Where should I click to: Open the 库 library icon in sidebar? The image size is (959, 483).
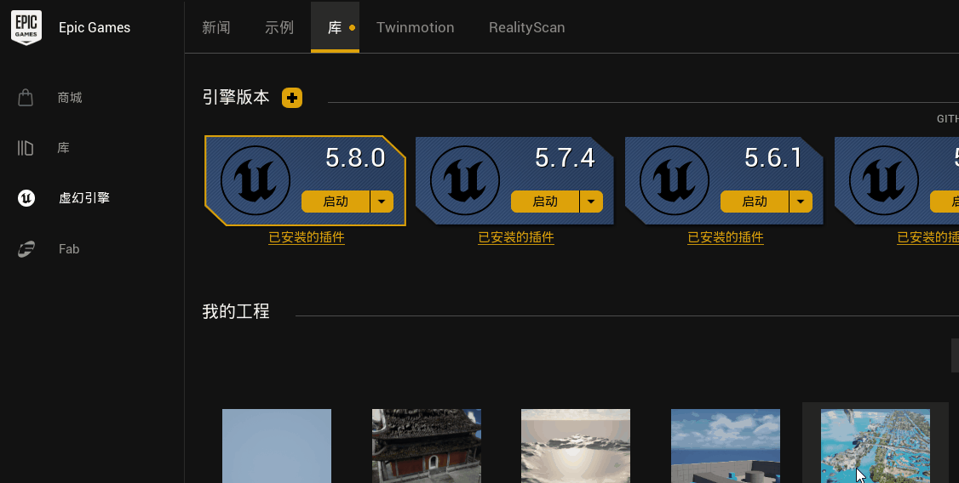[25, 148]
